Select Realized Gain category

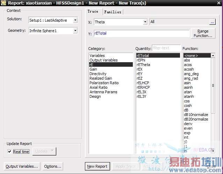coord(111,78)
